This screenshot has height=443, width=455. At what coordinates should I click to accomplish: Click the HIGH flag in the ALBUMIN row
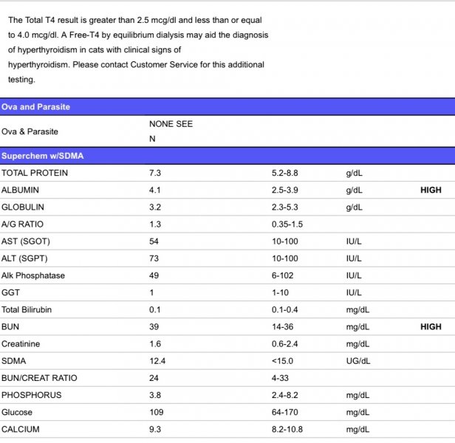pyautogui.click(x=431, y=190)
